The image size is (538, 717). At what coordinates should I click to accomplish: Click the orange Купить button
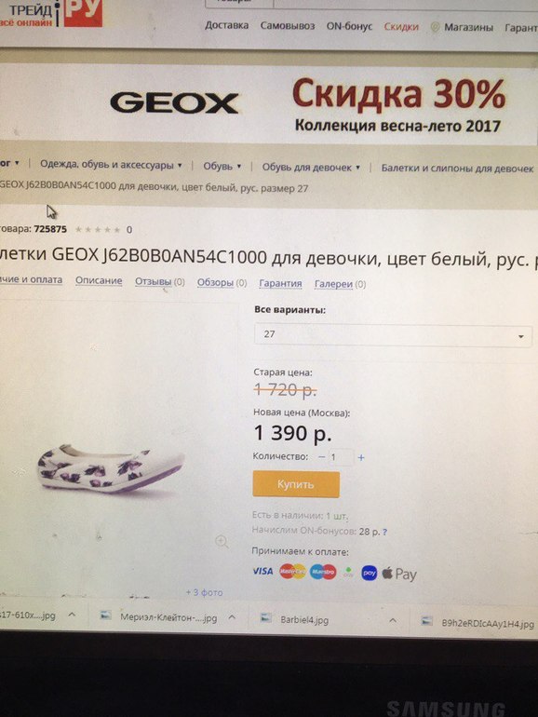(296, 484)
